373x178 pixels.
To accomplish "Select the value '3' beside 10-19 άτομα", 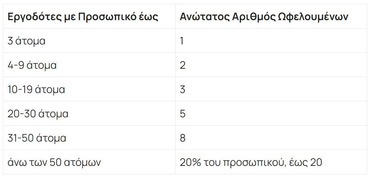I will point(183,90).
